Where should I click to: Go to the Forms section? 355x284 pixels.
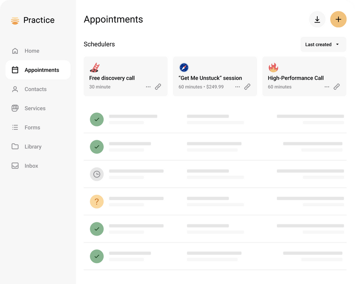coord(32,127)
